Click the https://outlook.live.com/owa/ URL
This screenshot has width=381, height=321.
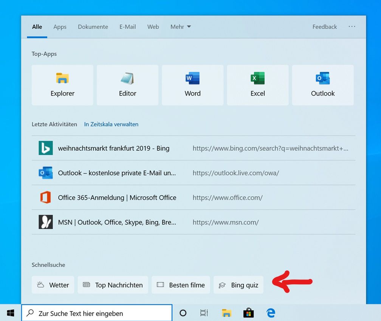[x=236, y=173]
